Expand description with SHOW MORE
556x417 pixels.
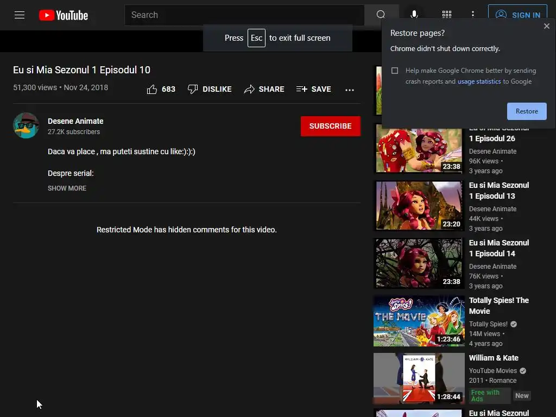(67, 188)
